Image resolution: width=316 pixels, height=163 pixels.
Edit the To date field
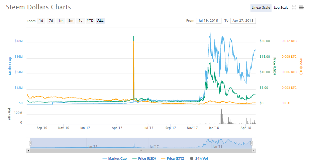[x=243, y=21]
